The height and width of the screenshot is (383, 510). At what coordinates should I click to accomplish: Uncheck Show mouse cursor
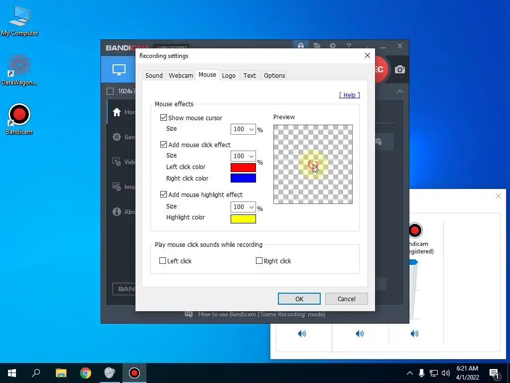163,118
